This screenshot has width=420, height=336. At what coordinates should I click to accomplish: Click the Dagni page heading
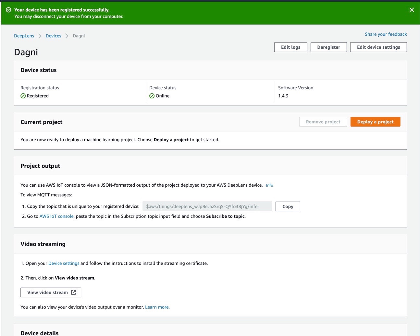pos(26,52)
